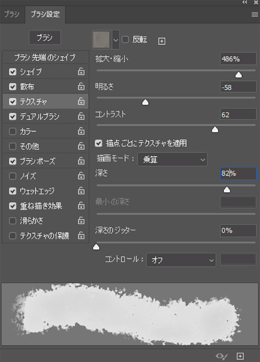Click the create new texture preset icon

[x=162, y=41]
